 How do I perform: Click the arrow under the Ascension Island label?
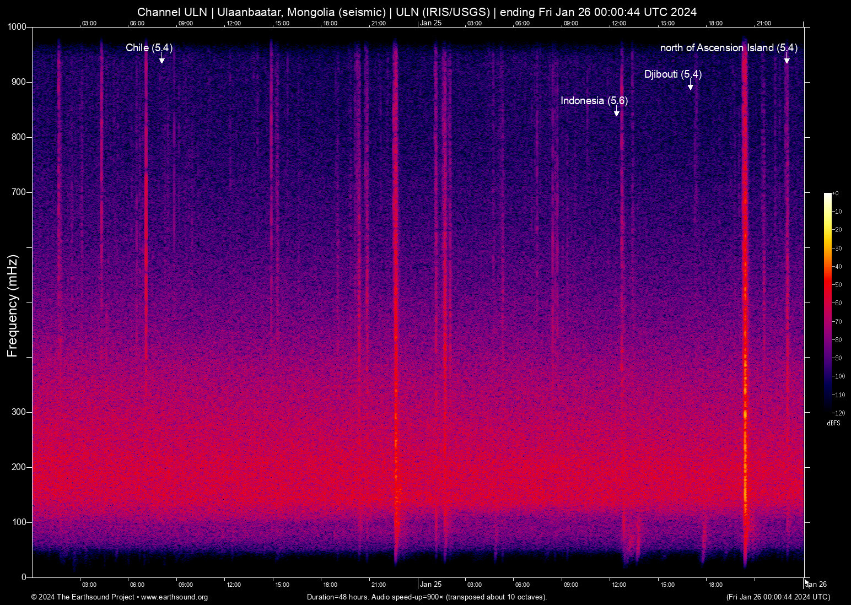(787, 60)
